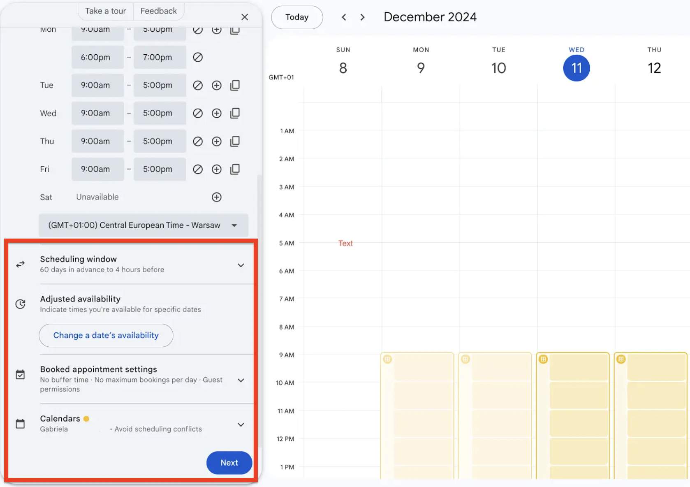Screen dimensions: 690x487
Task: Add availability hours to Saturday
Action: click(x=217, y=197)
